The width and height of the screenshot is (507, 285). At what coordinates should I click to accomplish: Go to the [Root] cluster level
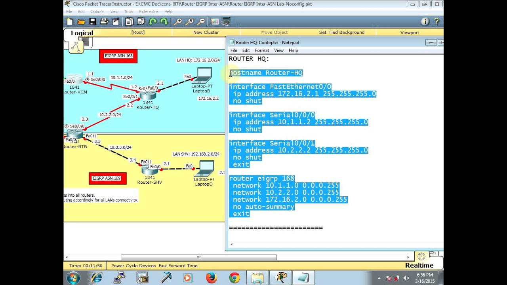click(x=138, y=32)
